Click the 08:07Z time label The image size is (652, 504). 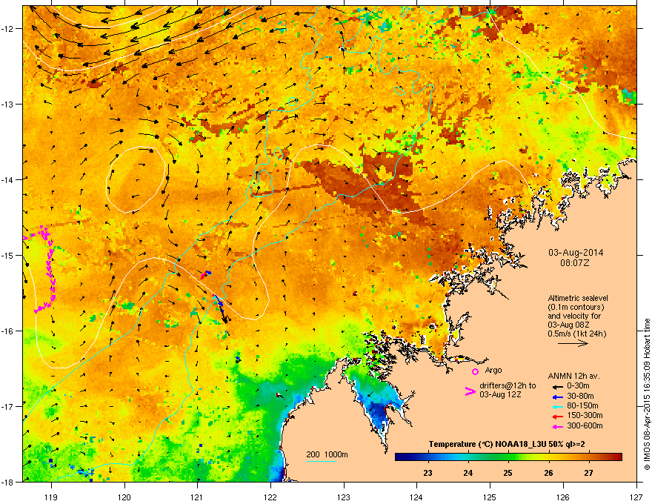click(x=575, y=263)
